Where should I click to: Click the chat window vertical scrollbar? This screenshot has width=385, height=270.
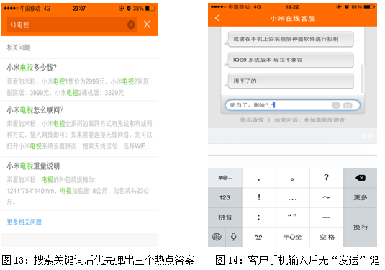(362, 78)
